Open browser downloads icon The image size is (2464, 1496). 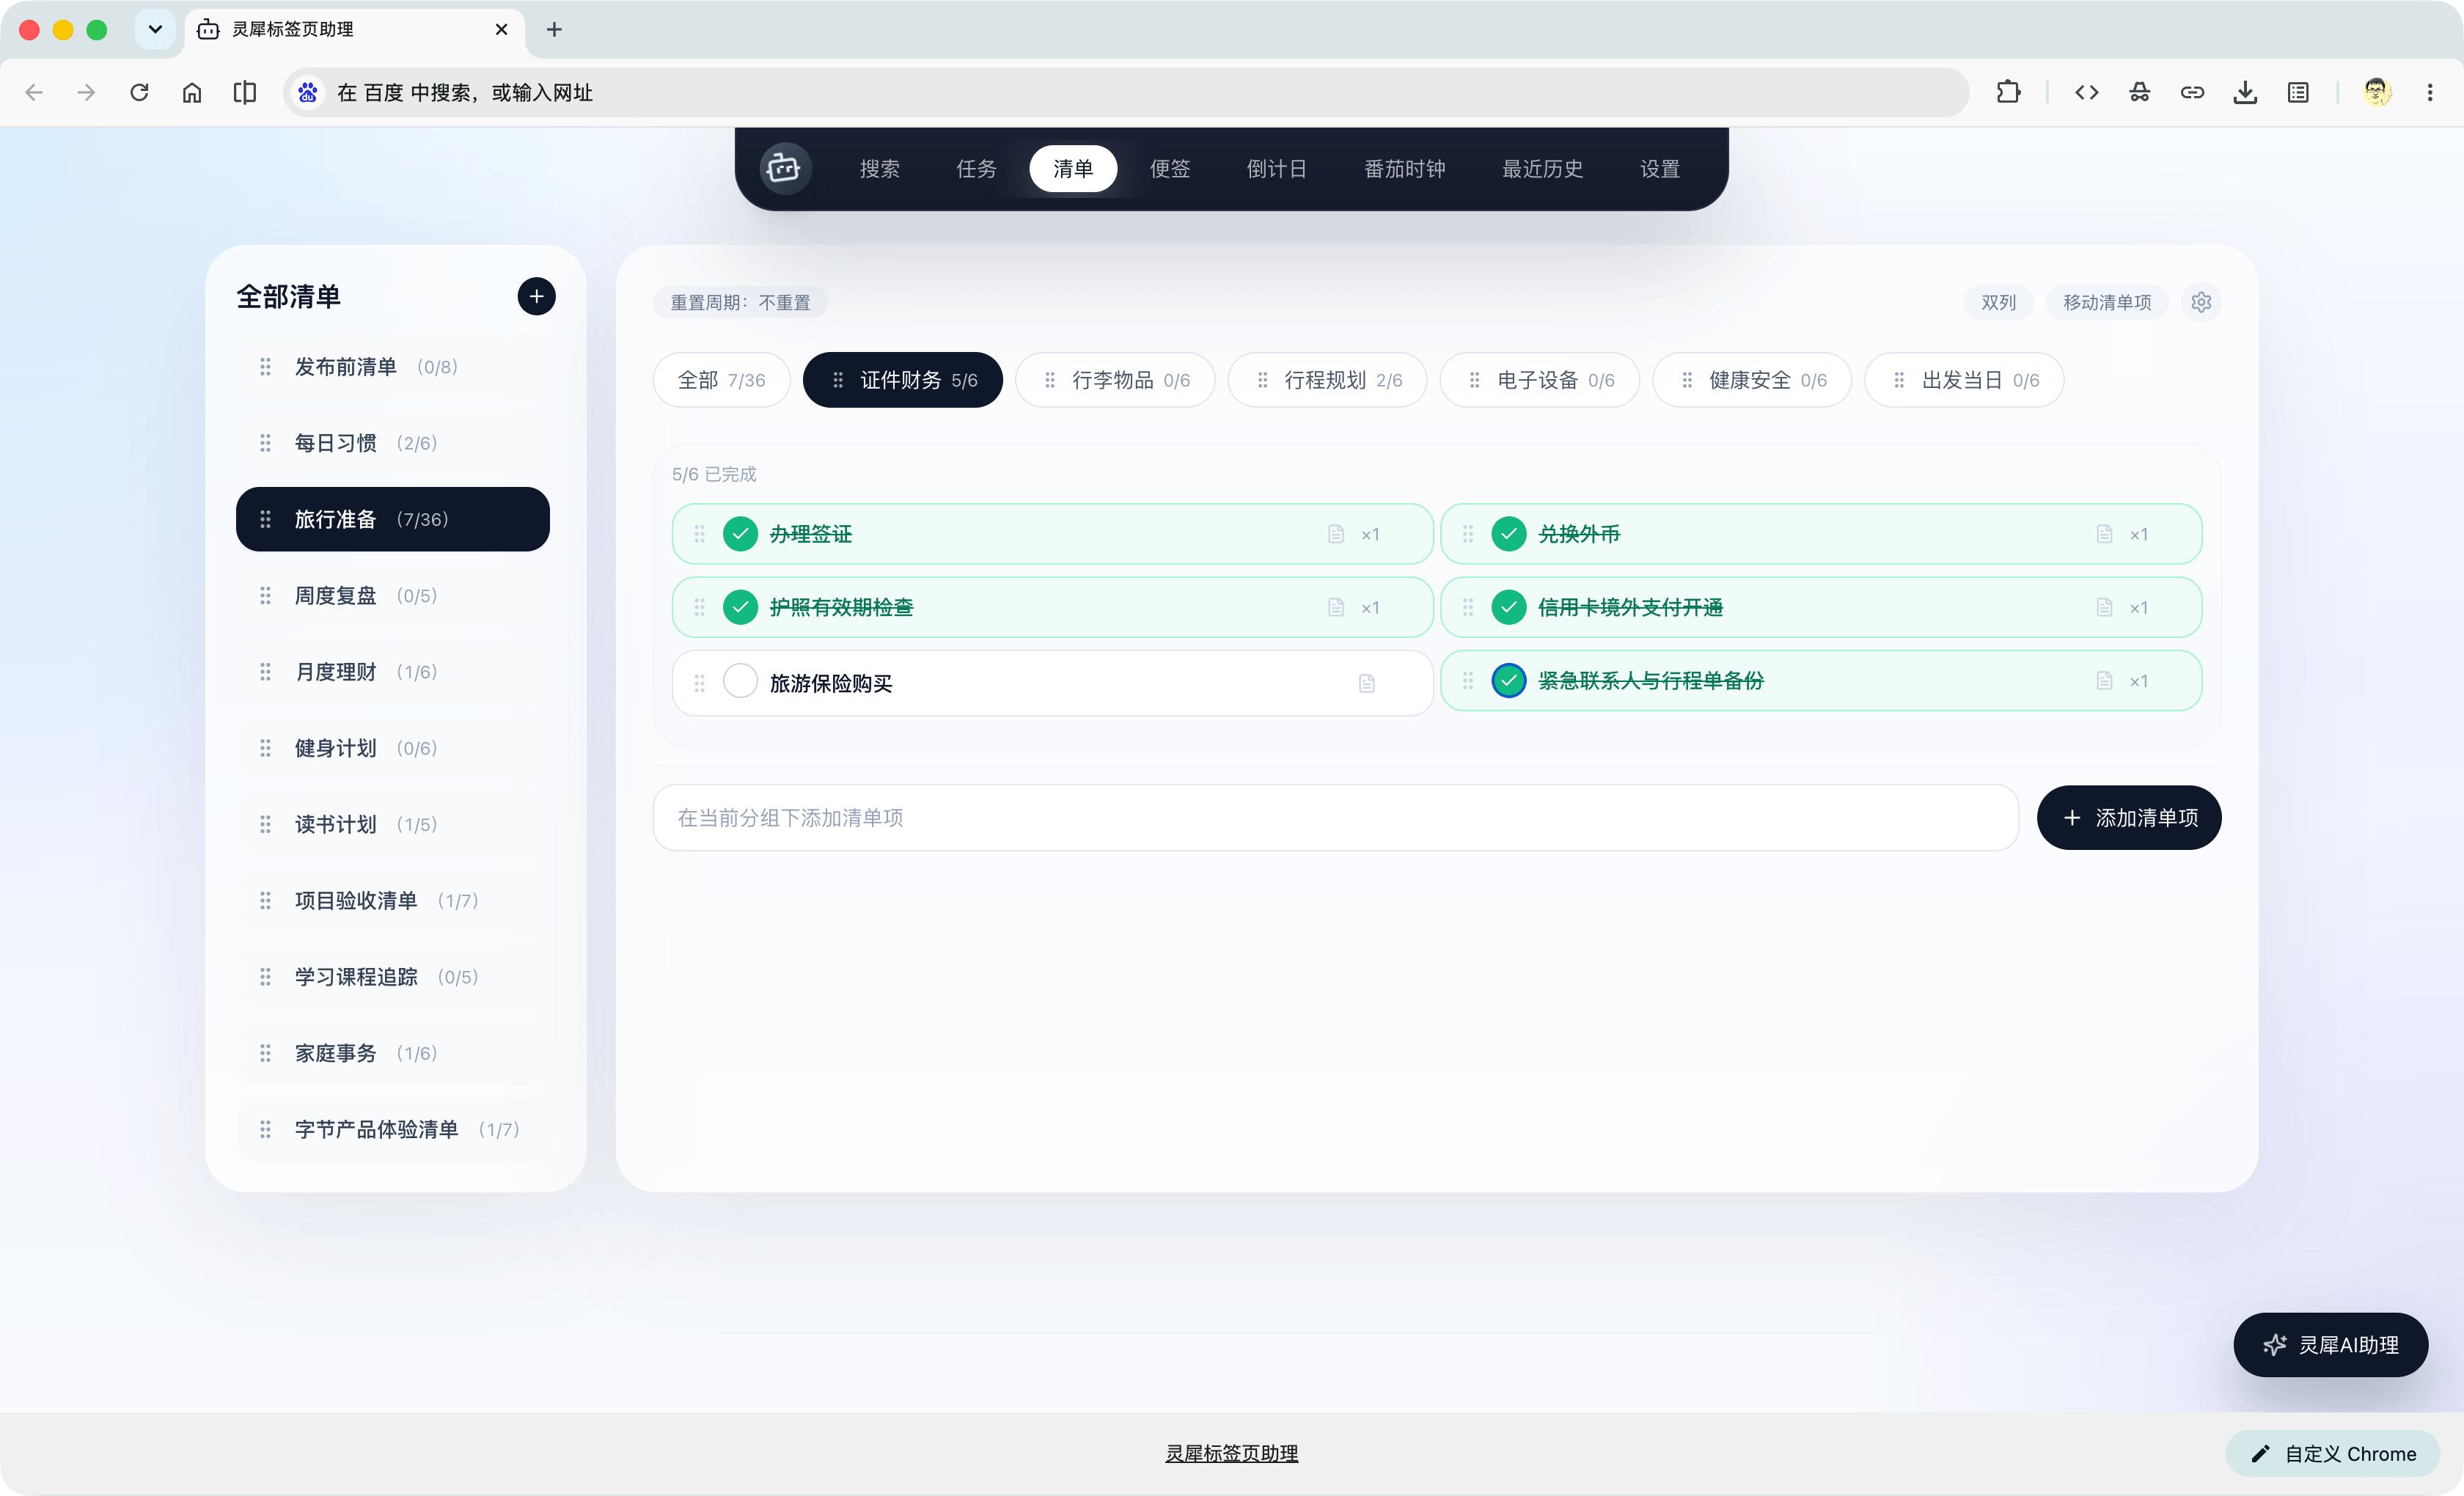click(x=2245, y=92)
